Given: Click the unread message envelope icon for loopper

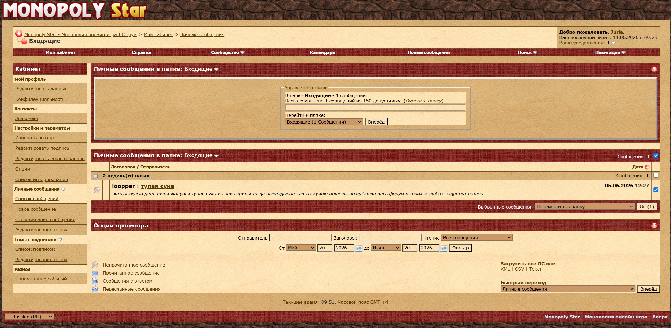Looking at the screenshot, I should 97,190.
